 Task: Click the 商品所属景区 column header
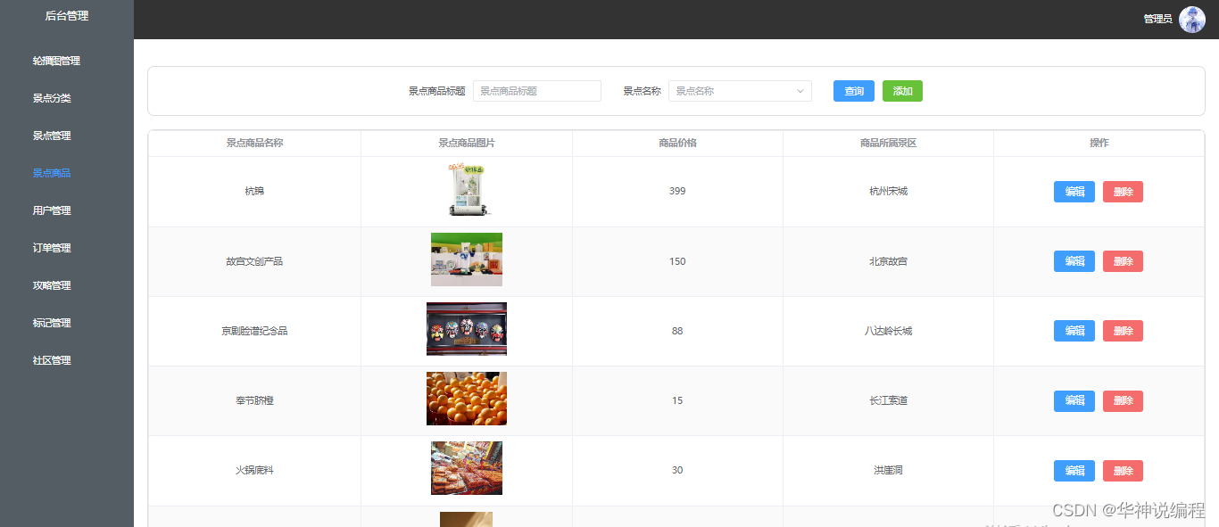pos(888,143)
